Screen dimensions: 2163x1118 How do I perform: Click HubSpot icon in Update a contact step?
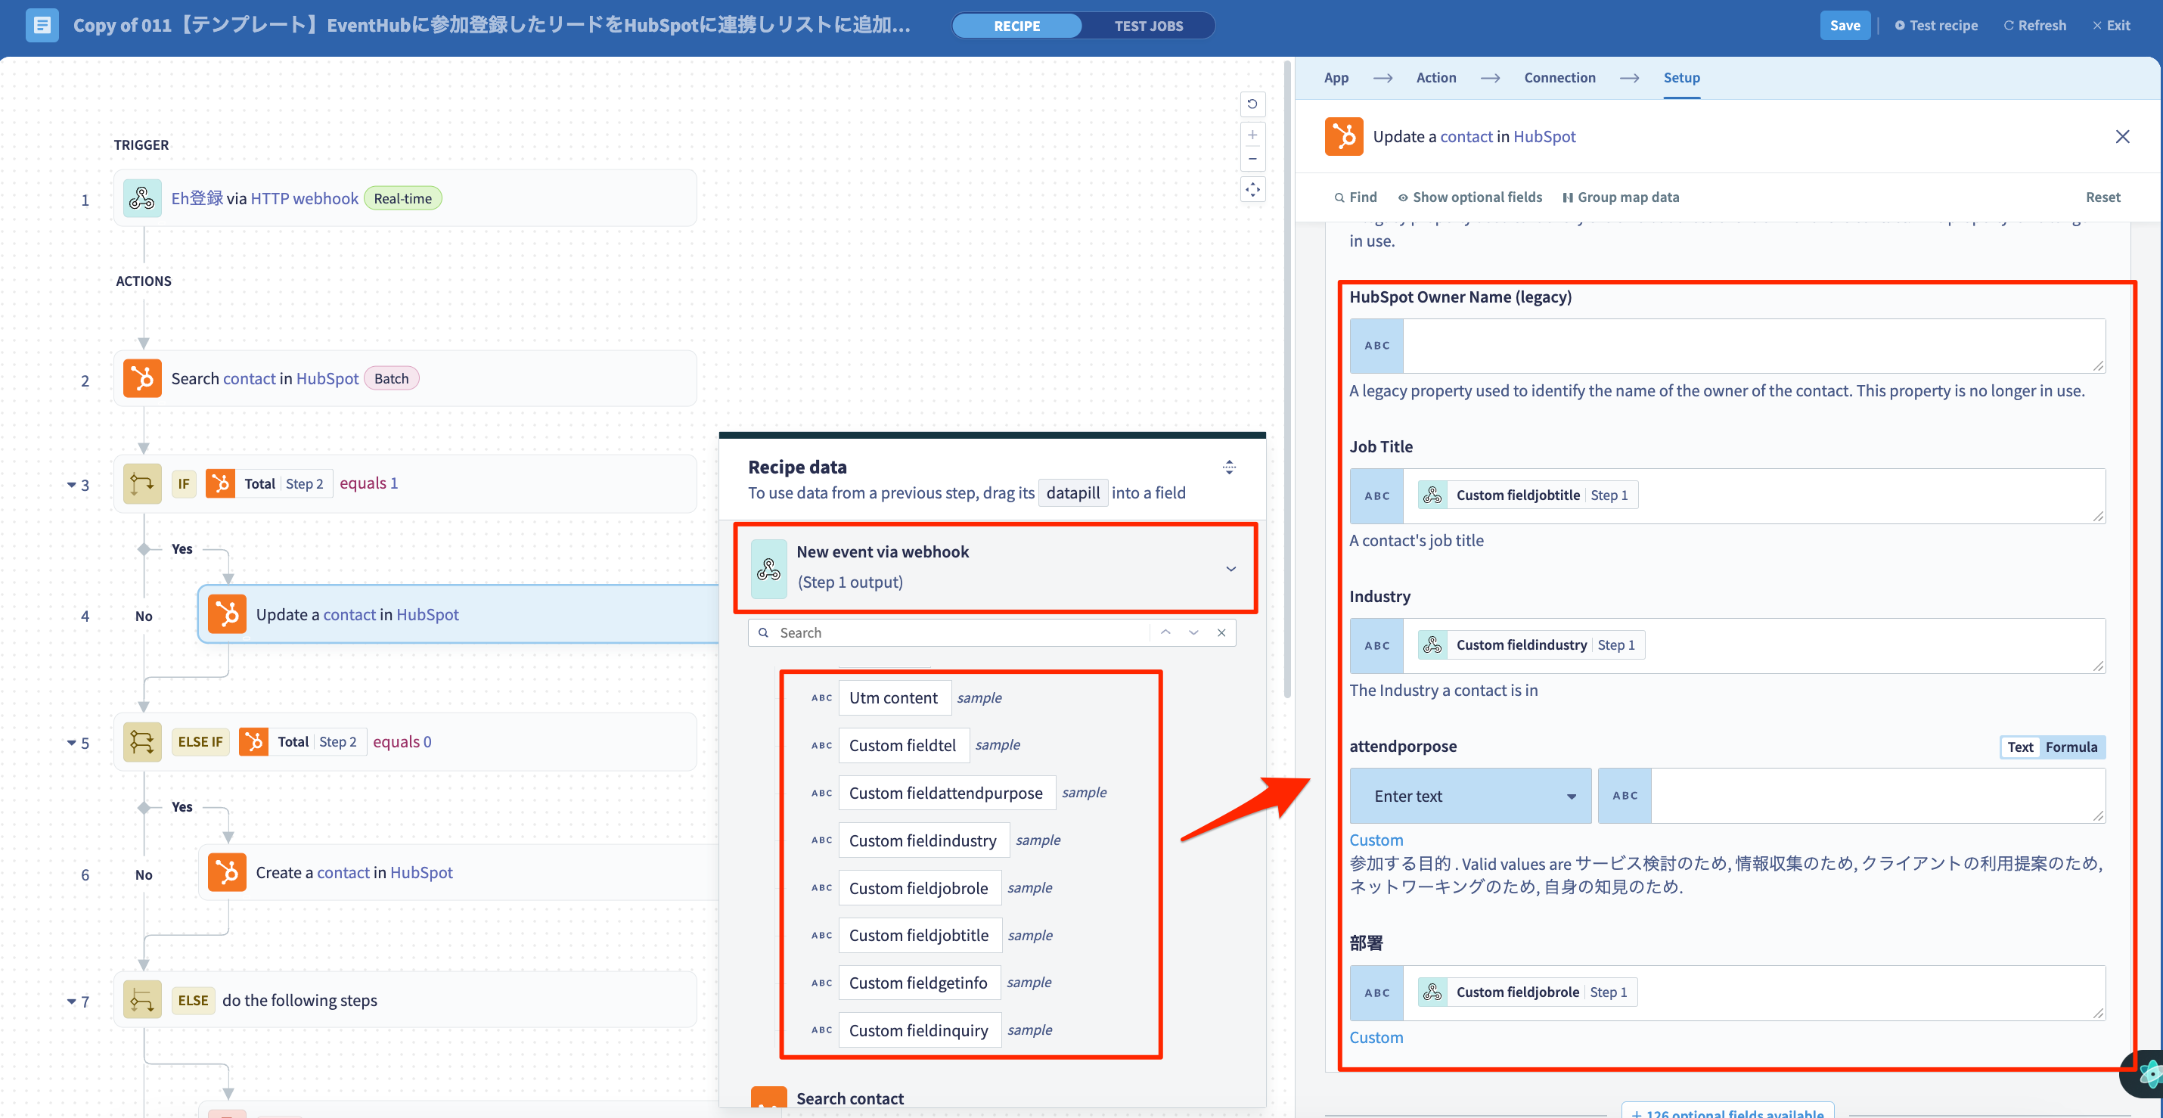pos(227,614)
